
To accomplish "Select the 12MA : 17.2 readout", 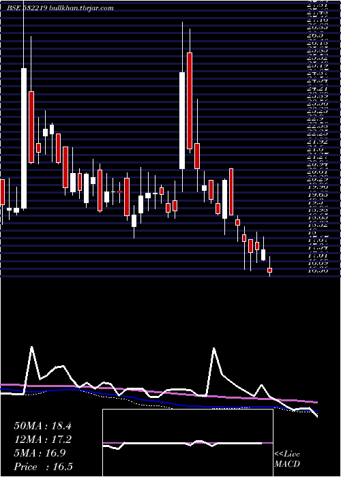I will 42,440.
